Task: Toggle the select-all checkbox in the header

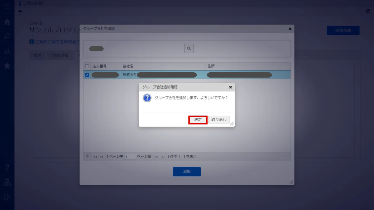Action: pyautogui.click(x=87, y=66)
